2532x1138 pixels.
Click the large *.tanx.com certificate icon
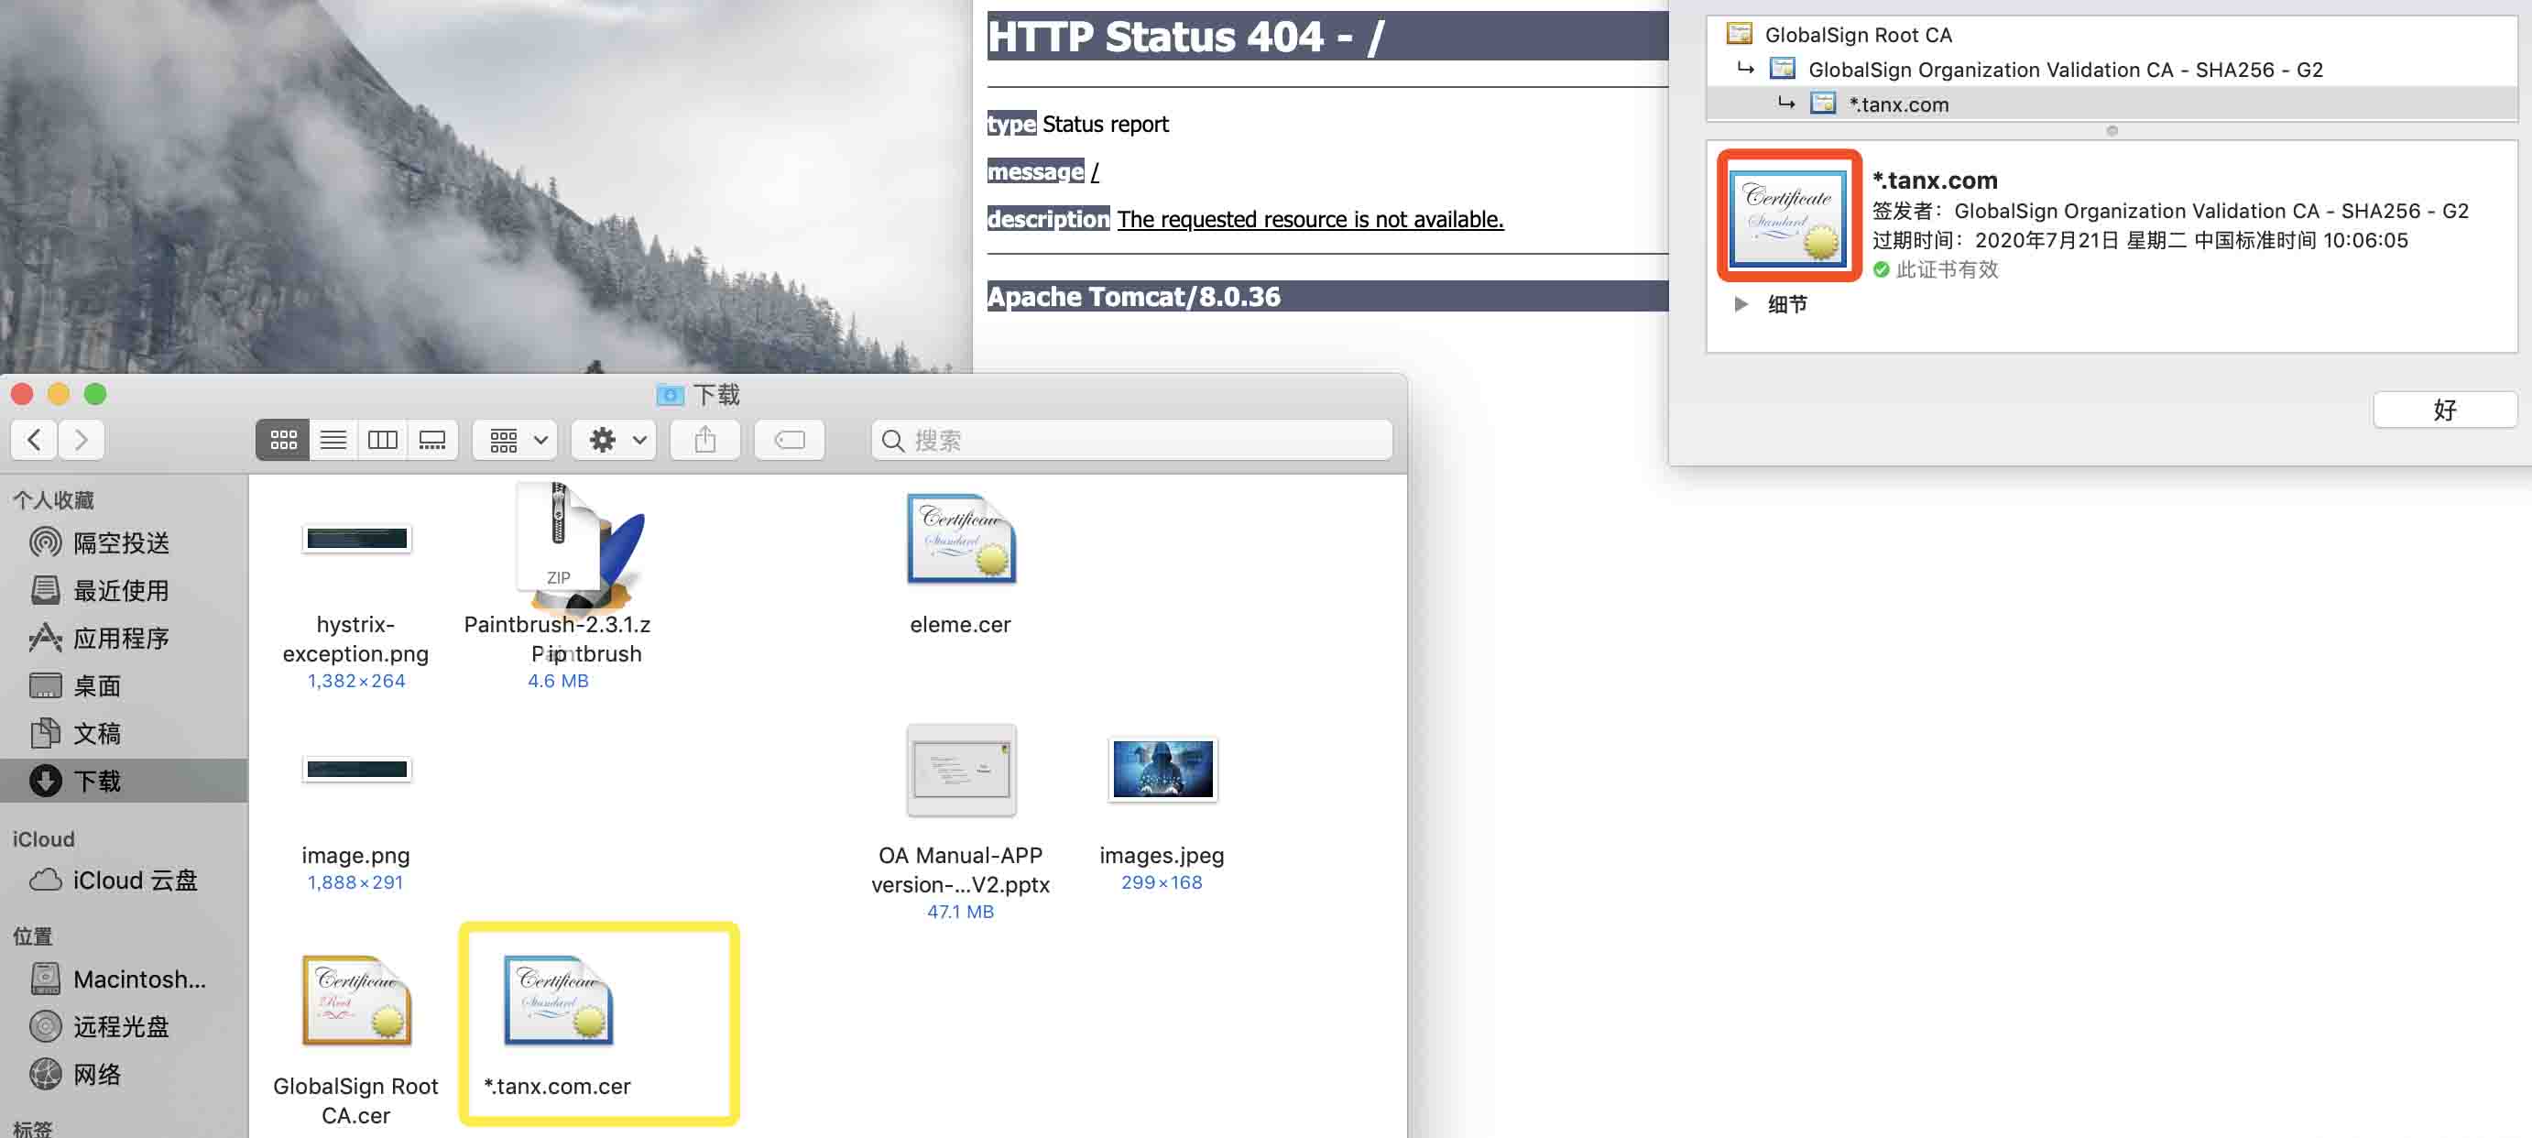pos(1789,216)
